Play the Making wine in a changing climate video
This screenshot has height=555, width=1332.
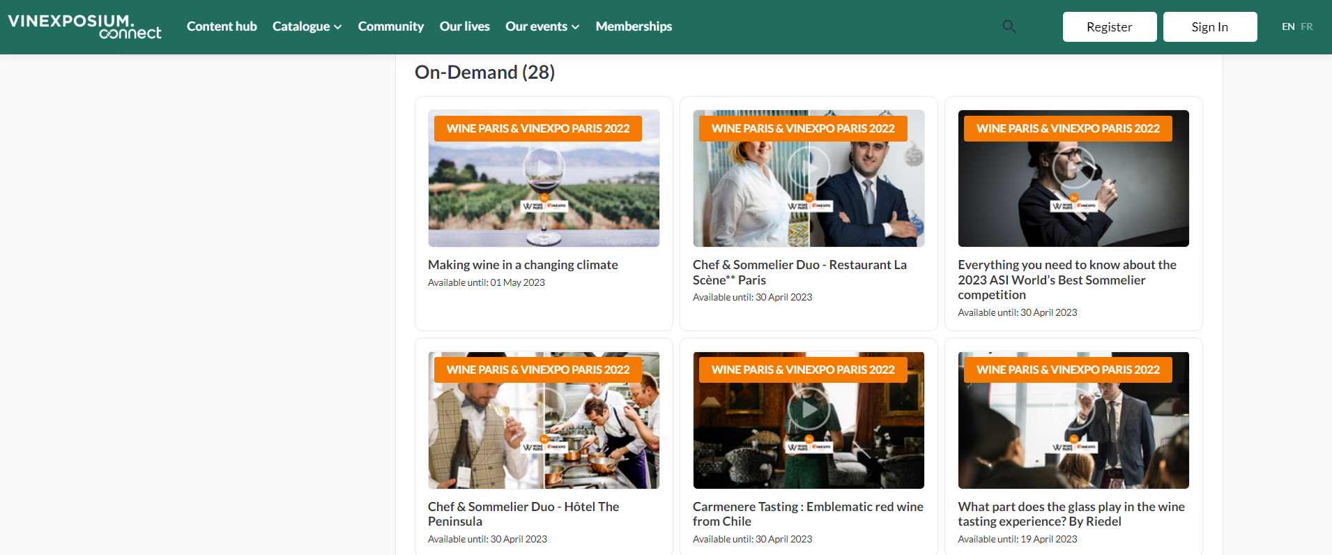tap(544, 167)
